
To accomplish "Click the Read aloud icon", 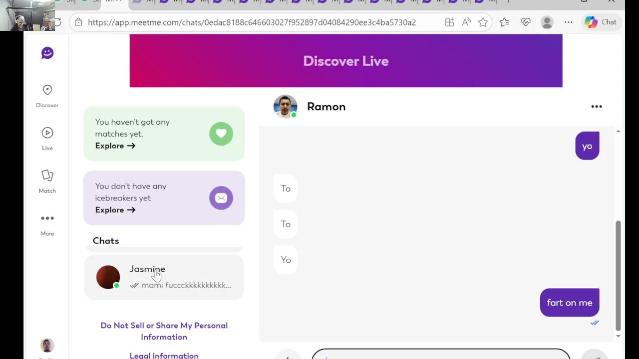I will (466, 22).
